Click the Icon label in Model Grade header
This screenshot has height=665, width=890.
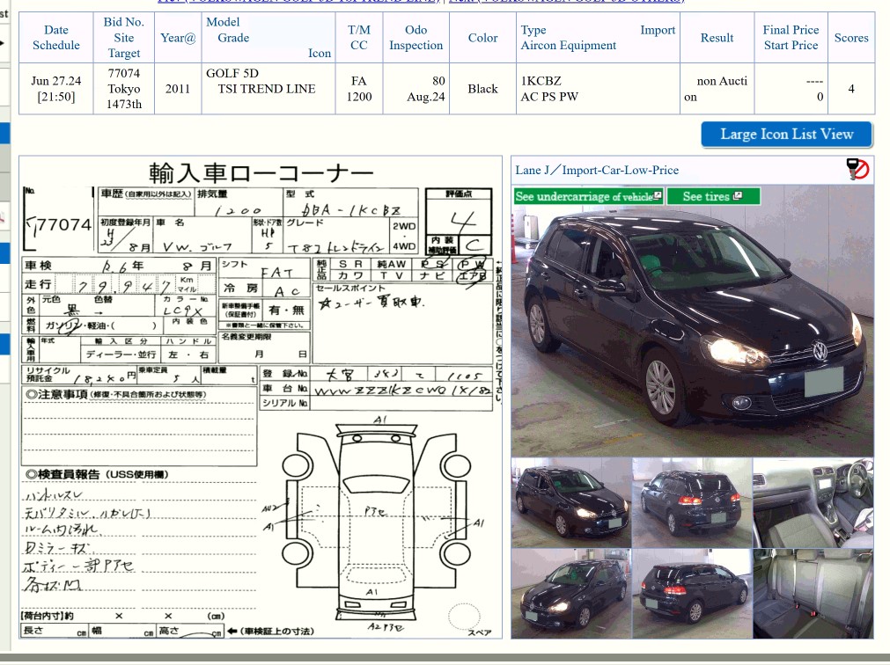tap(319, 53)
